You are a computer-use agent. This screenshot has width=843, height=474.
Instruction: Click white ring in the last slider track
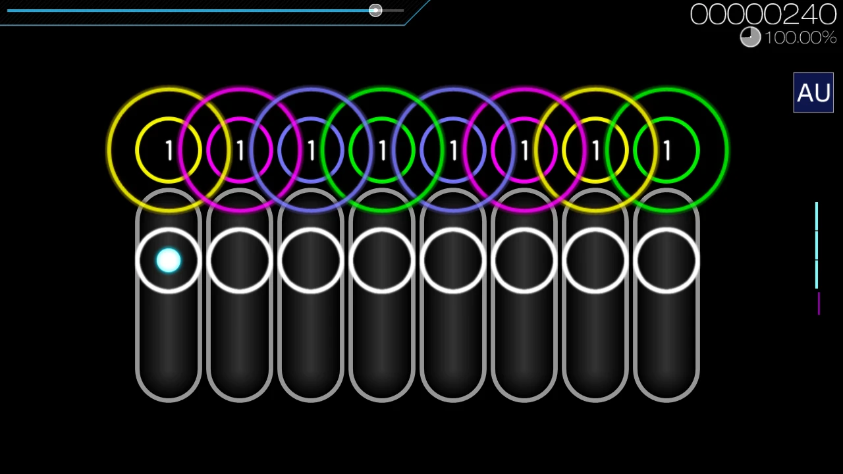tap(666, 261)
